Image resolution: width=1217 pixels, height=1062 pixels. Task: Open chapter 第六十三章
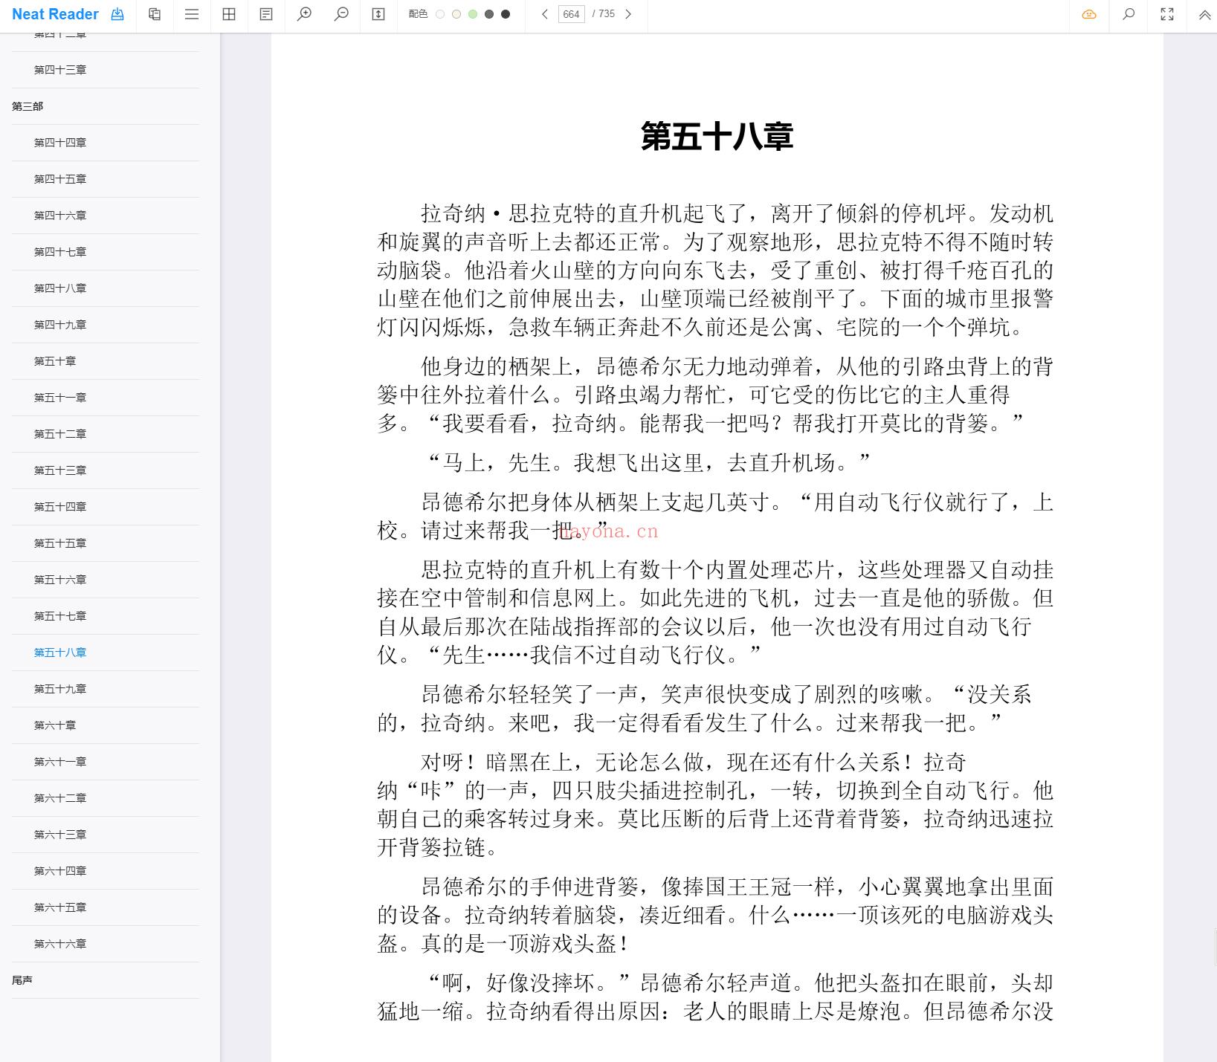[60, 835]
